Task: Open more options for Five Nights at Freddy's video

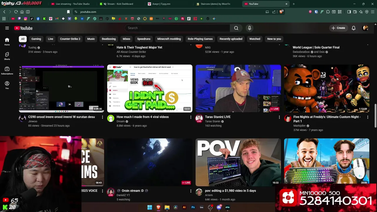Action: pyautogui.click(x=368, y=117)
